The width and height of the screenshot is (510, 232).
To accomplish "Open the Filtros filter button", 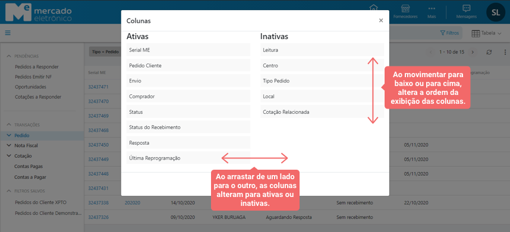I will pos(449,33).
